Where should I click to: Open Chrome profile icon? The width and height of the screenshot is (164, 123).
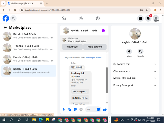(x=154, y=10)
